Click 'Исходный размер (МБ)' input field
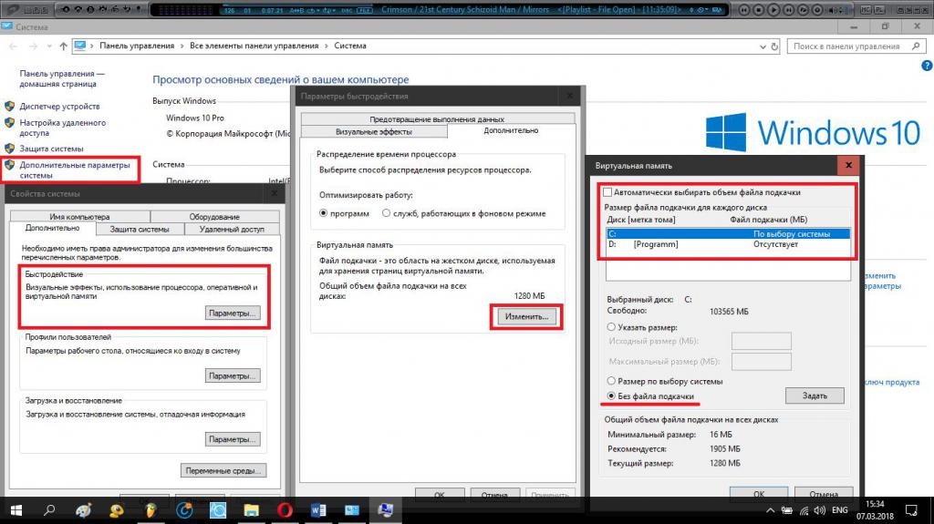The height and width of the screenshot is (524, 934). (x=762, y=341)
